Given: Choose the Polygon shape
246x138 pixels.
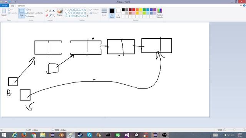Looking at the screenshot, I should (x=82, y=10).
